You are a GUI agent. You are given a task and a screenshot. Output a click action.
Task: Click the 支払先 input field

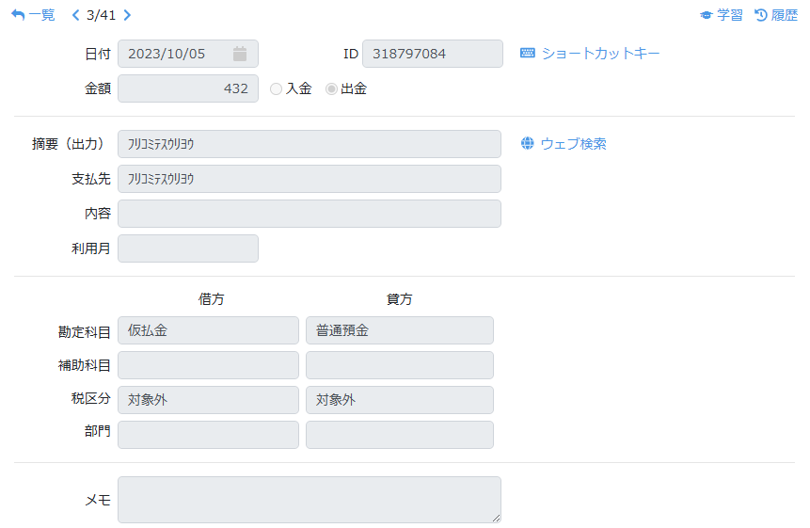pyautogui.click(x=309, y=179)
